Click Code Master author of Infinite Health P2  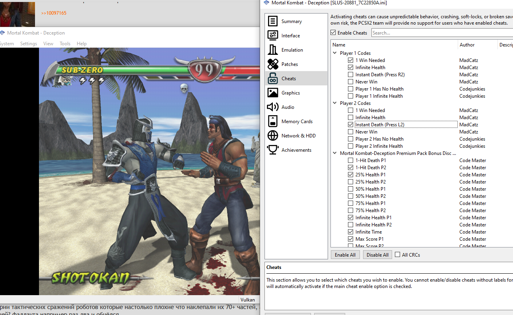point(473,225)
